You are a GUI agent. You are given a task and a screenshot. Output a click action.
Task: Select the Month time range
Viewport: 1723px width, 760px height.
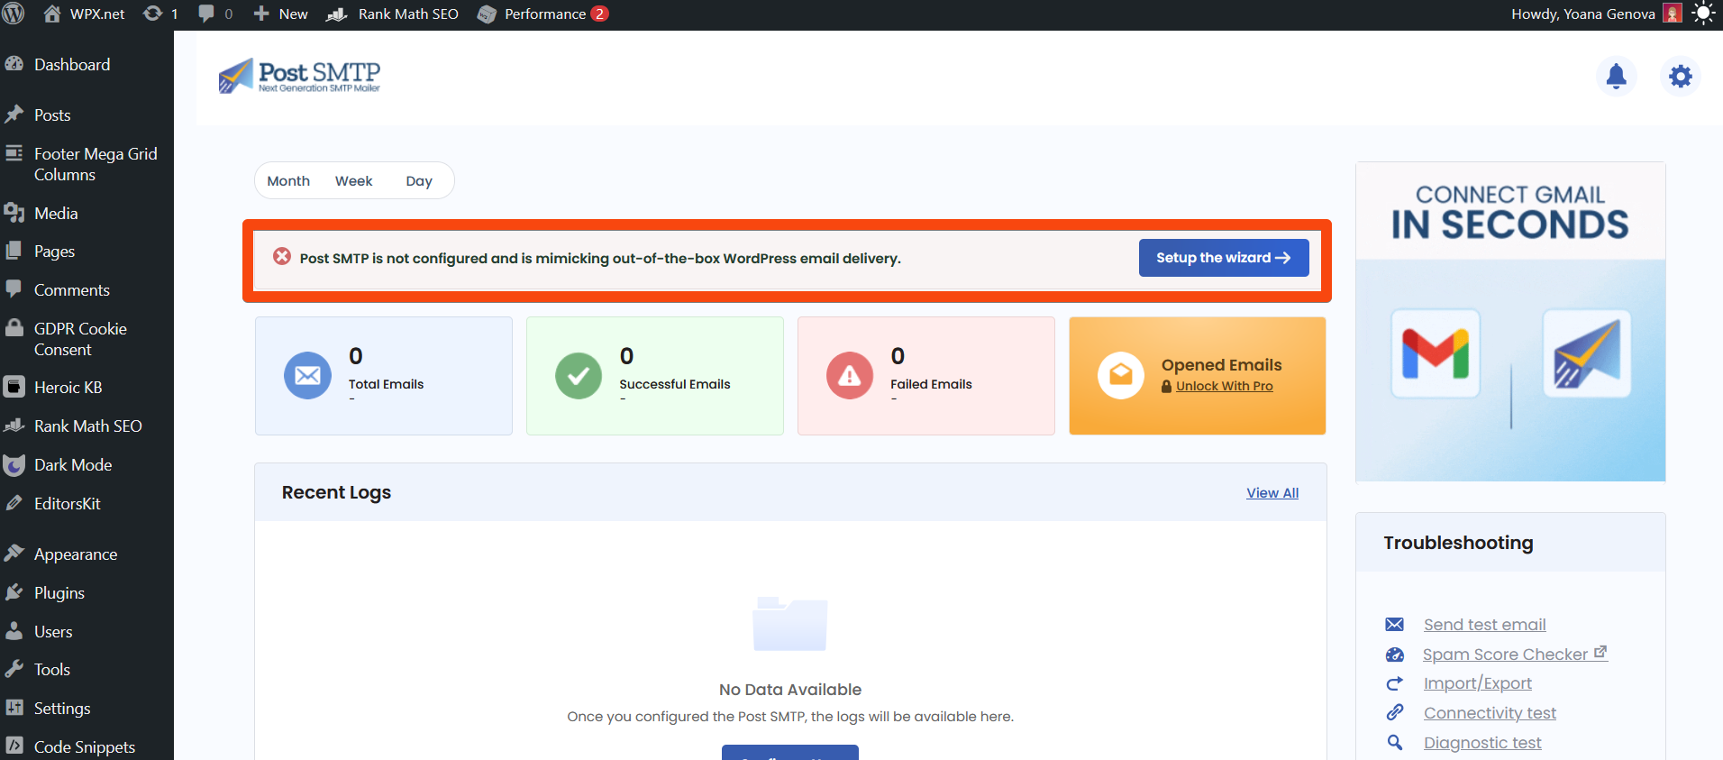click(288, 181)
